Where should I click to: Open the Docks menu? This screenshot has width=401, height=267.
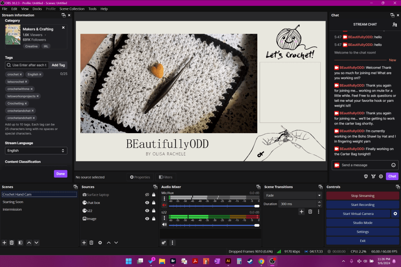click(x=37, y=9)
